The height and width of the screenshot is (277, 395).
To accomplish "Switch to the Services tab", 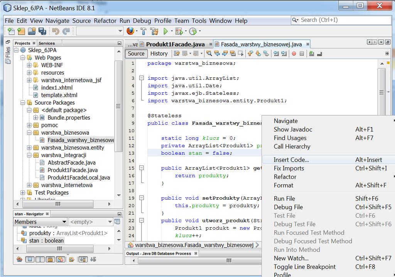I will pos(47,43).
